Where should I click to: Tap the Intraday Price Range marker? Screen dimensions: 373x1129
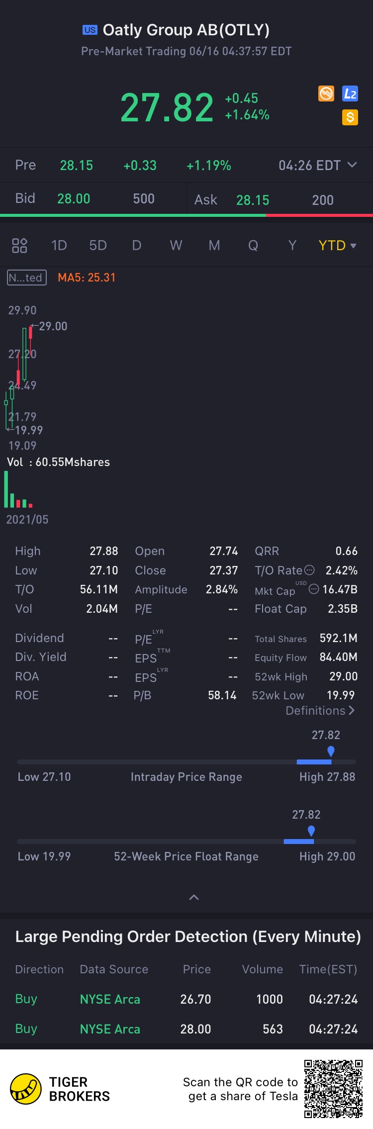pyautogui.click(x=331, y=752)
